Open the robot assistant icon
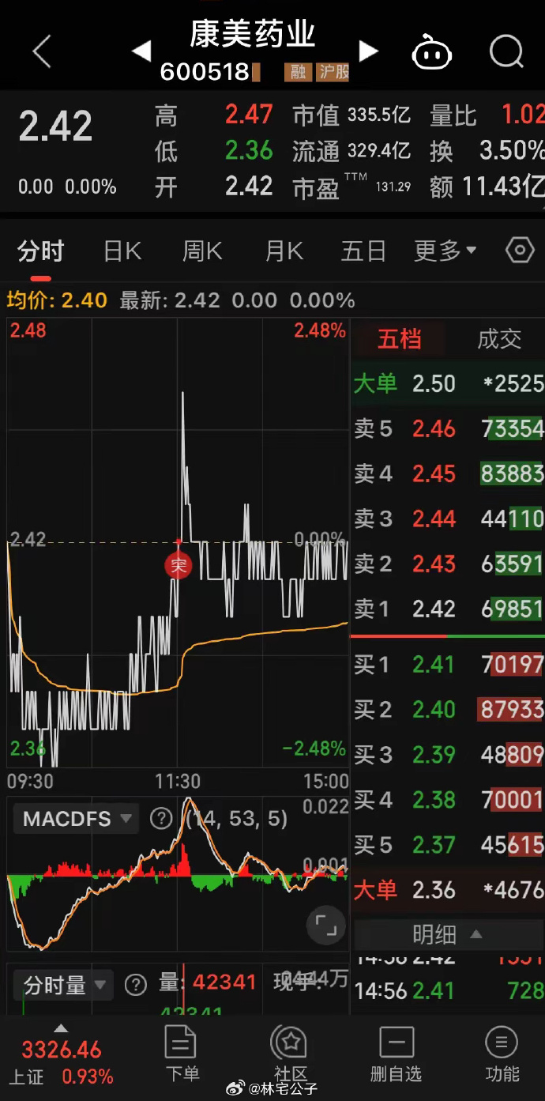Image resolution: width=545 pixels, height=1101 pixels. (431, 52)
